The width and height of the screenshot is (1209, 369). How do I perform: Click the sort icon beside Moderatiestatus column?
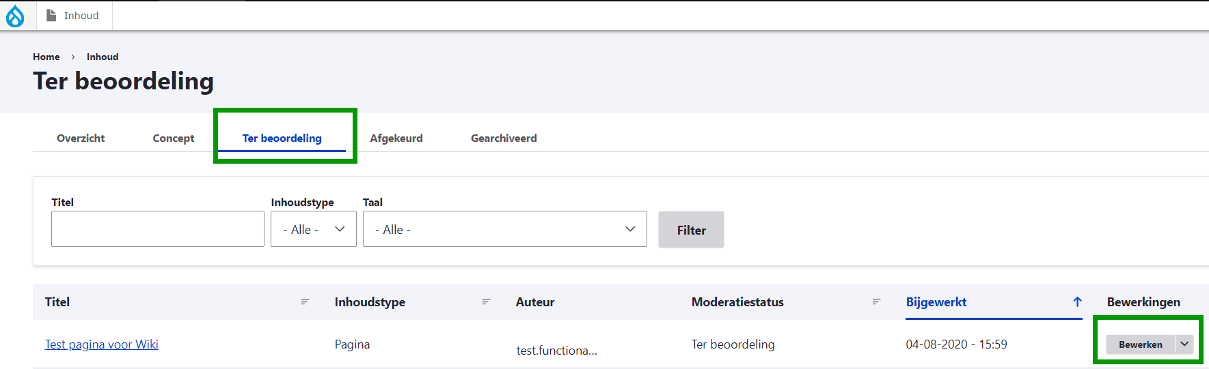[x=876, y=302]
